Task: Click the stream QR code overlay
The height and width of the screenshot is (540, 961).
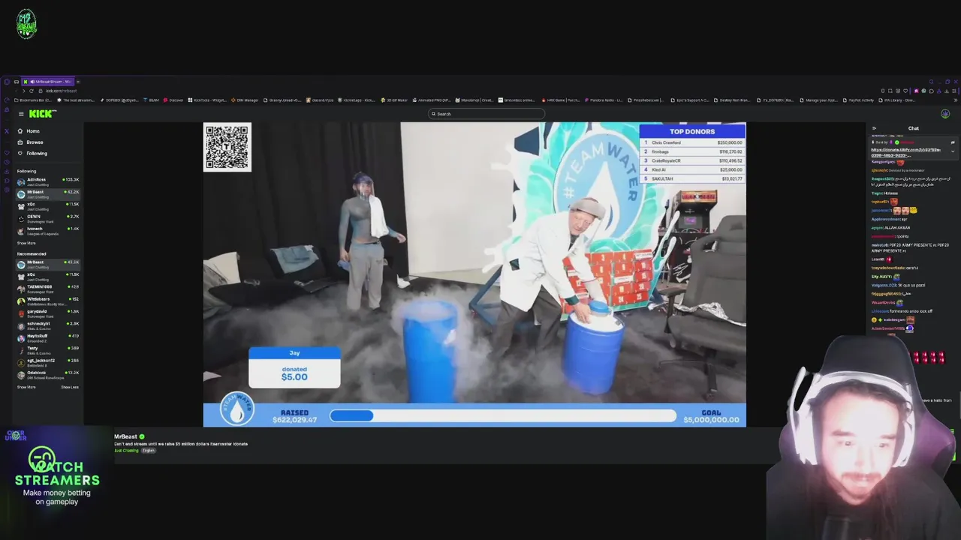Action: click(227, 148)
